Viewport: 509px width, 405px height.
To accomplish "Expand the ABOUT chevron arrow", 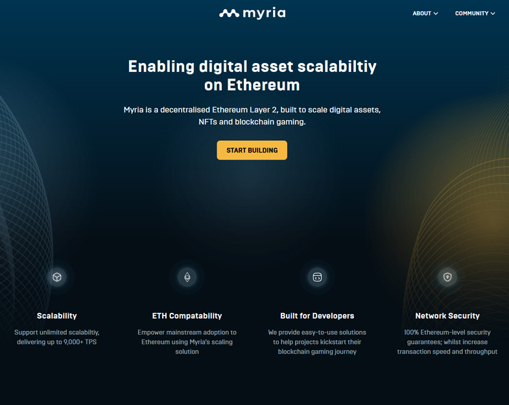I will coord(436,14).
